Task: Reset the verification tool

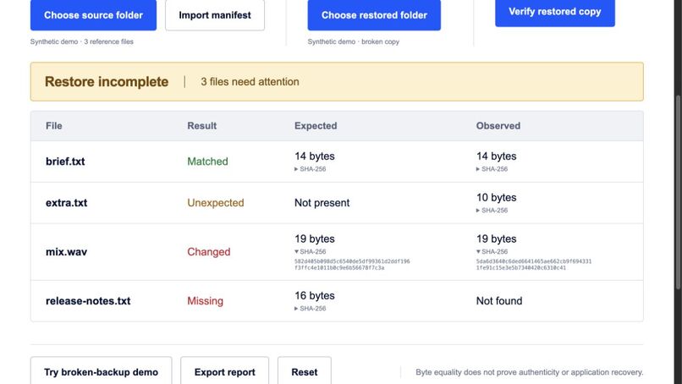Action: [x=305, y=372]
